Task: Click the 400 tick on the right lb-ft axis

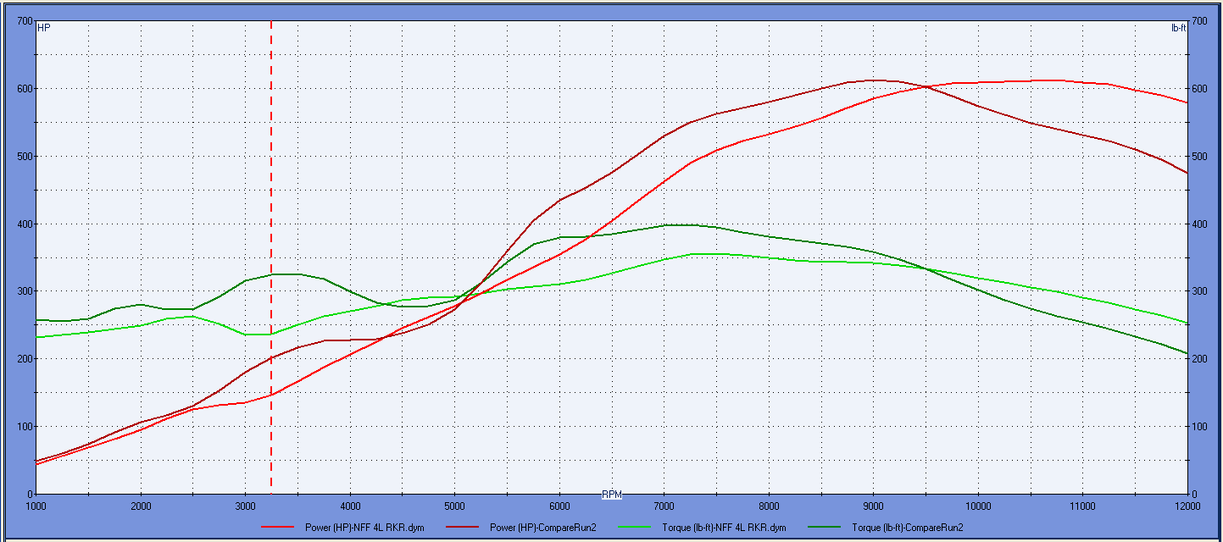Action: point(1199,224)
